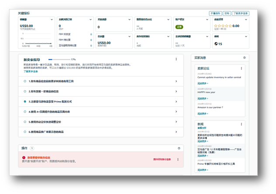
Task: Click the globe icon in 商城 card
Action: click(x=216, y=44)
